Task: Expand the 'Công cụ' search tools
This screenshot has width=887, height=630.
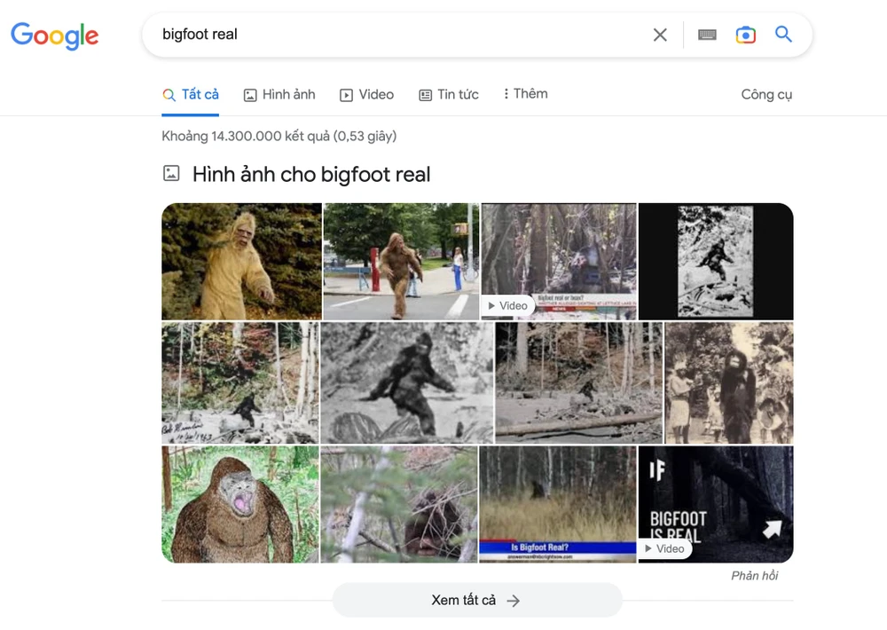Action: click(766, 94)
